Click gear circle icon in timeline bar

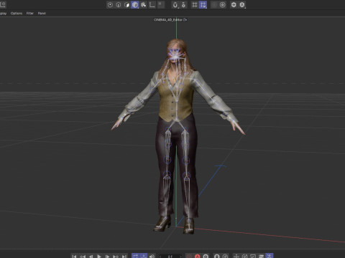click(x=225, y=257)
